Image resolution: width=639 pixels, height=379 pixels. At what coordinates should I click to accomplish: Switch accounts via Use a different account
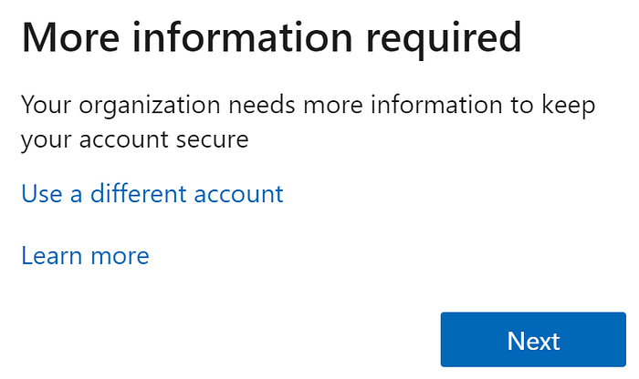[x=152, y=193]
